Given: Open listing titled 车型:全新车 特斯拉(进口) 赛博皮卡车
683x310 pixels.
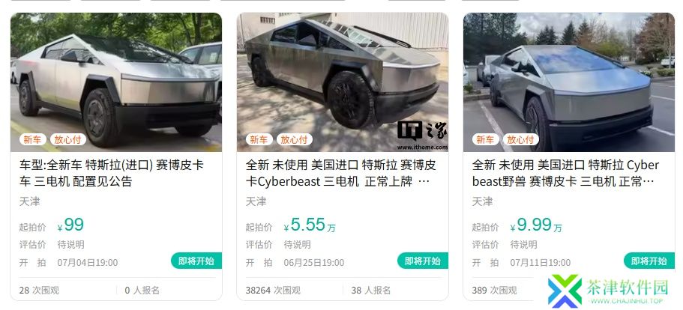Looking at the screenshot, I should click(112, 173).
